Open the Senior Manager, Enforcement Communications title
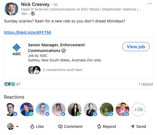This screenshot has width=157, height=135. pos(56,48)
